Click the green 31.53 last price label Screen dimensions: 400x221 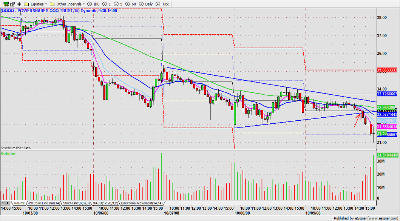[381, 133]
